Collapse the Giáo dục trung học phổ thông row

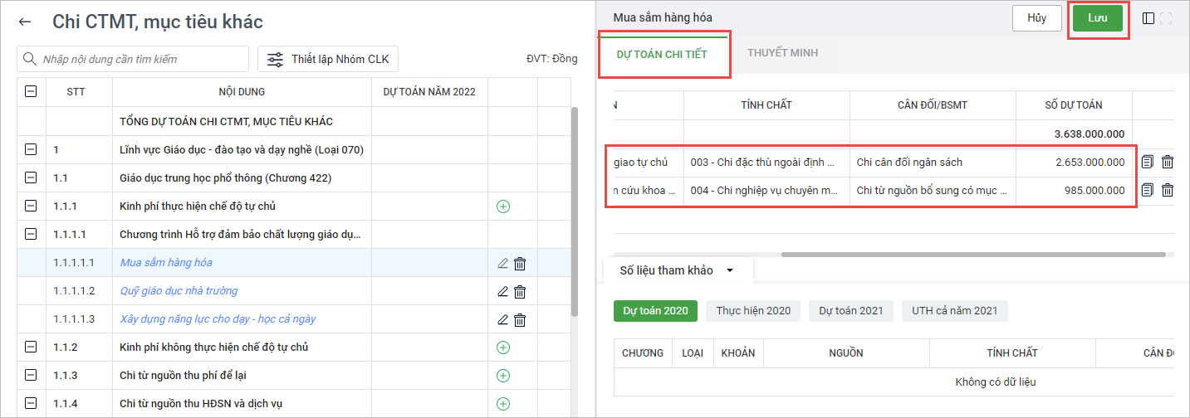point(32,178)
